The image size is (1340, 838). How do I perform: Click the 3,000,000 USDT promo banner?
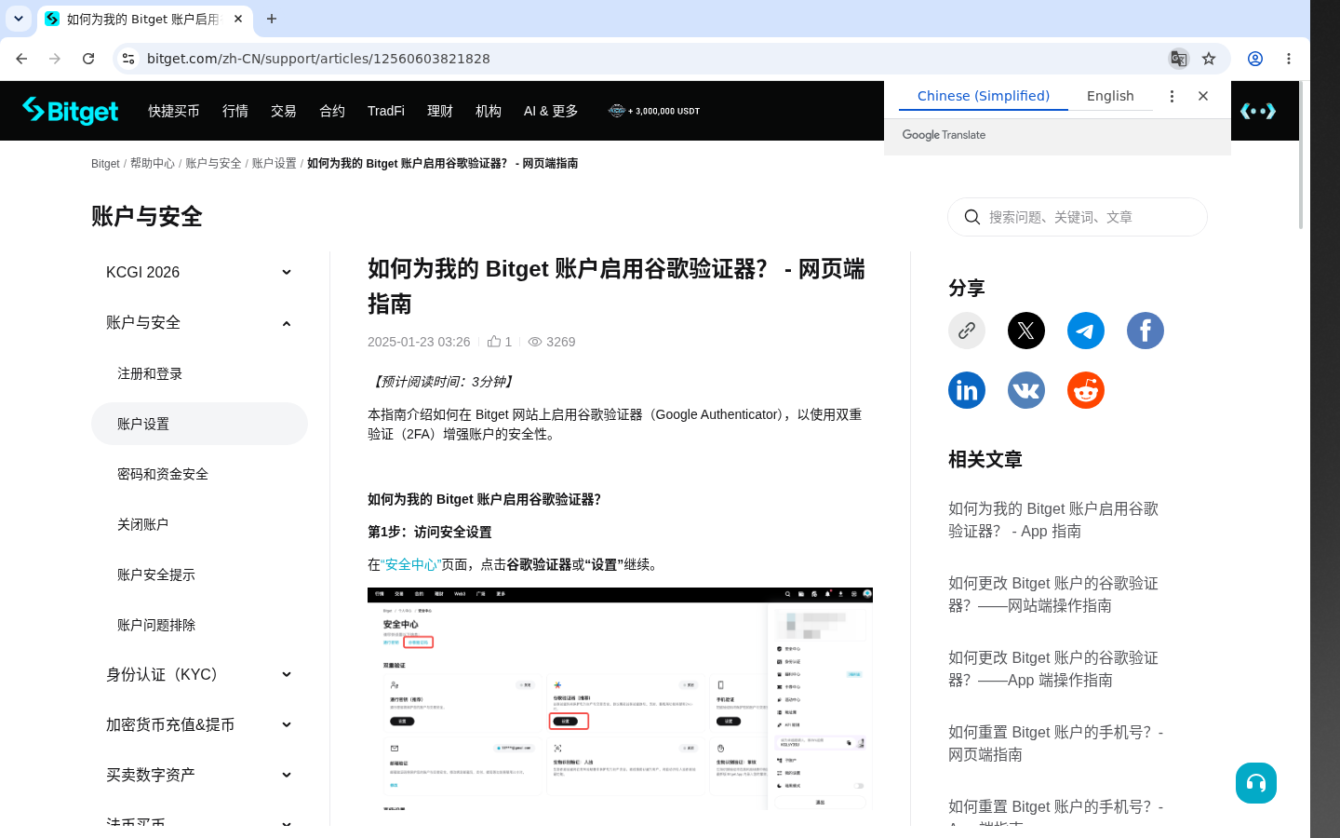(654, 111)
